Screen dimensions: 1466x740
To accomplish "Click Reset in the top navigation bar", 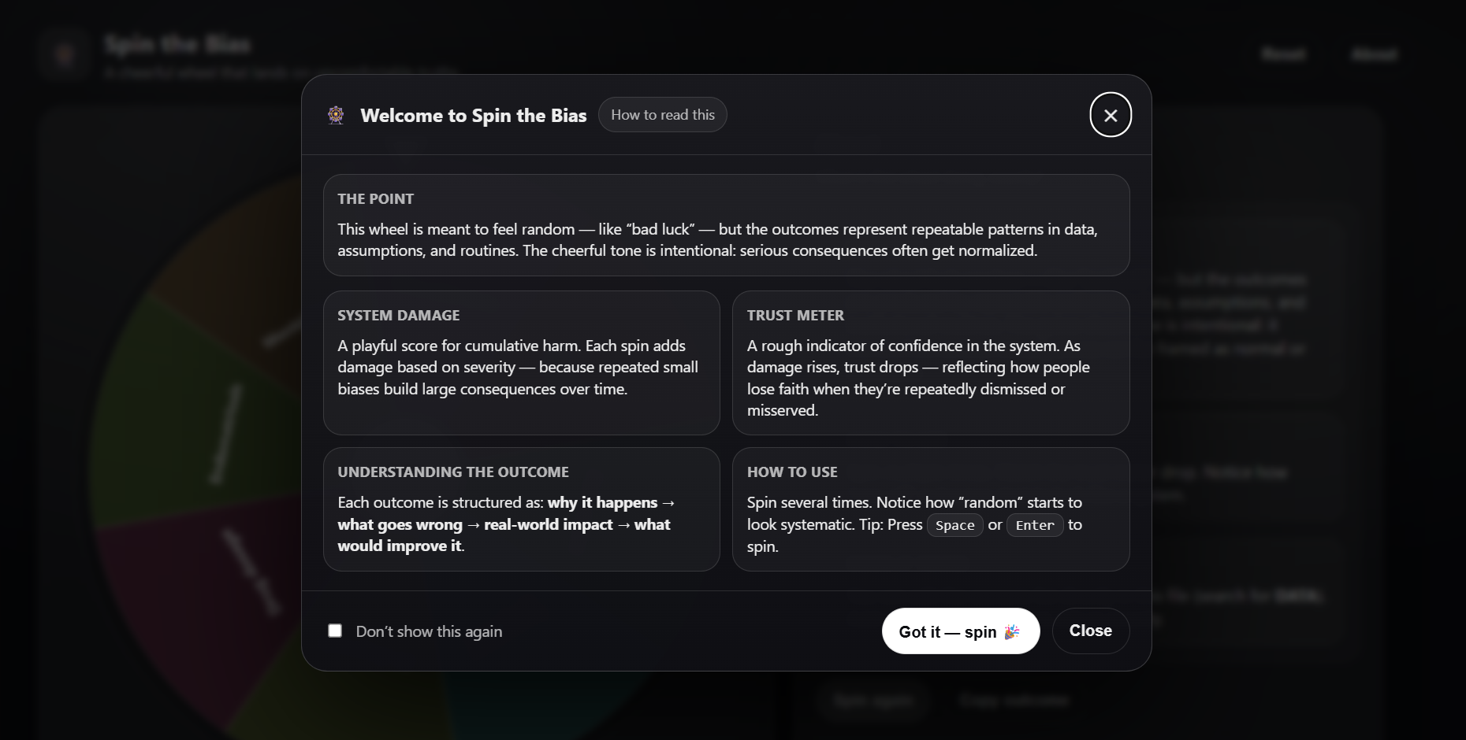I will (x=1282, y=54).
